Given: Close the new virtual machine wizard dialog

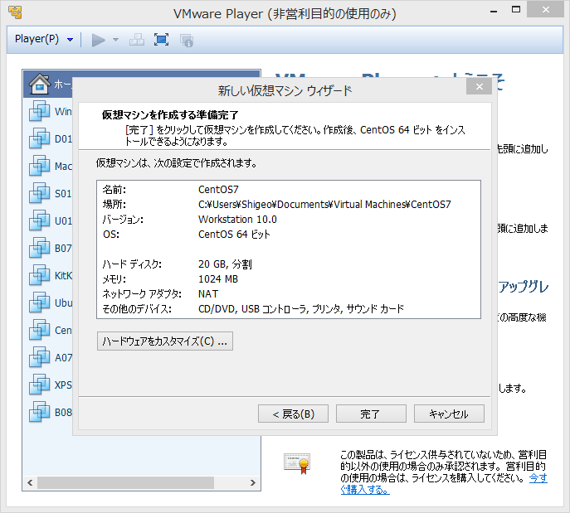Looking at the screenshot, I should click(479, 87).
